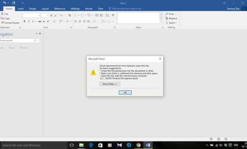Click the Align Left icon
Viewport: 247px width, 149px height.
click(76, 21)
